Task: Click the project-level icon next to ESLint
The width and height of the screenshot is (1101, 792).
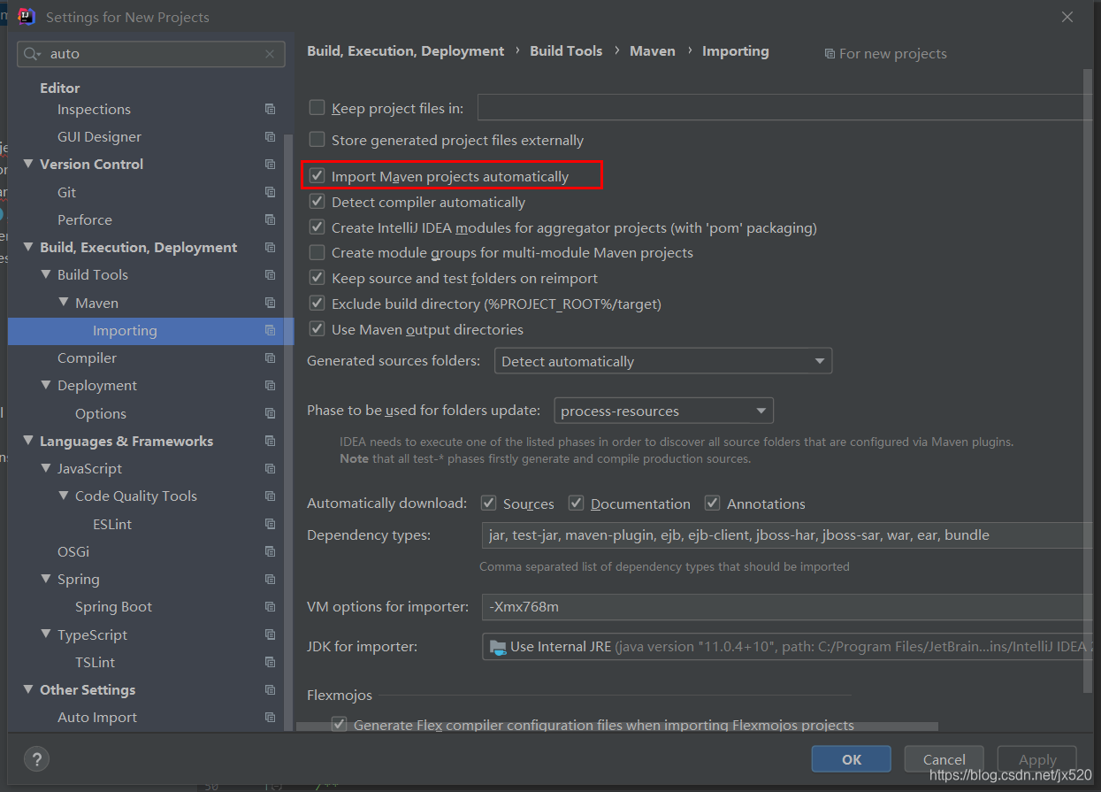Action: 270,525
